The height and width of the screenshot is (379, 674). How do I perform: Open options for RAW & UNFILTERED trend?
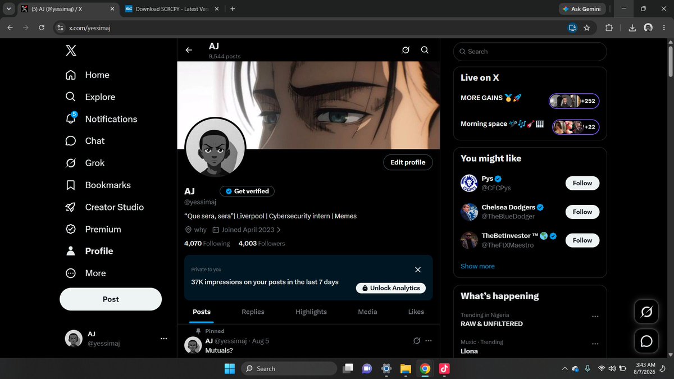(595, 317)
